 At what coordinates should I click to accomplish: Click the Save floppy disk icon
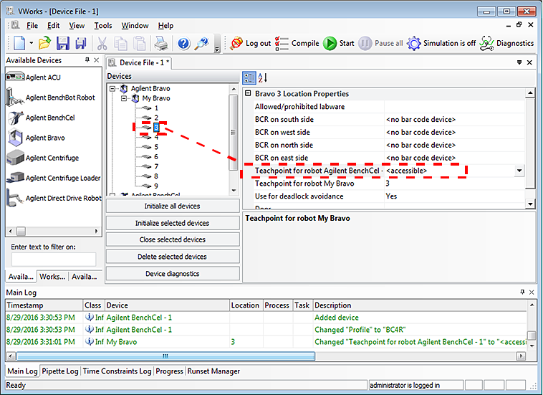pos(63,43)
